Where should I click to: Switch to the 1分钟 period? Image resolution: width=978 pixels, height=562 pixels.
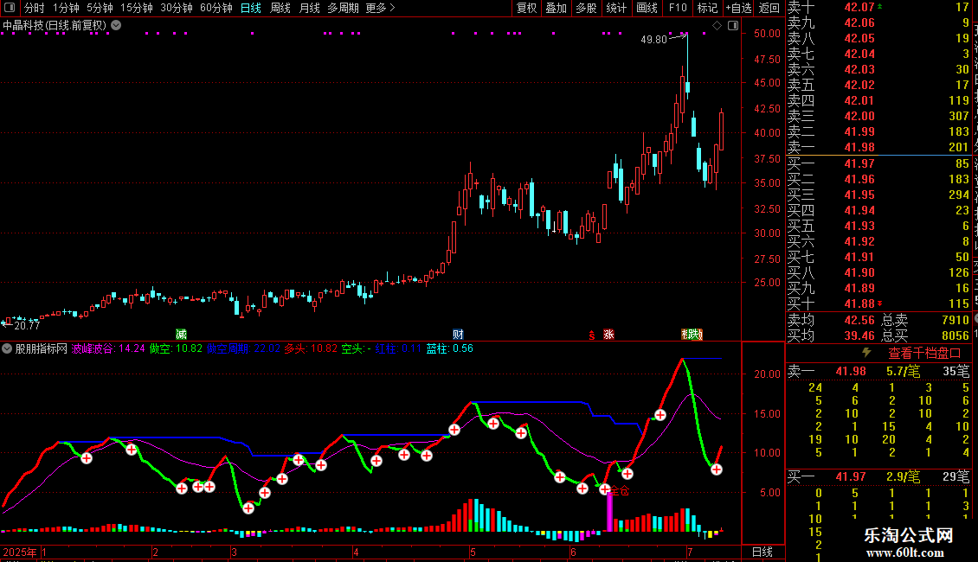click(66, 8)
